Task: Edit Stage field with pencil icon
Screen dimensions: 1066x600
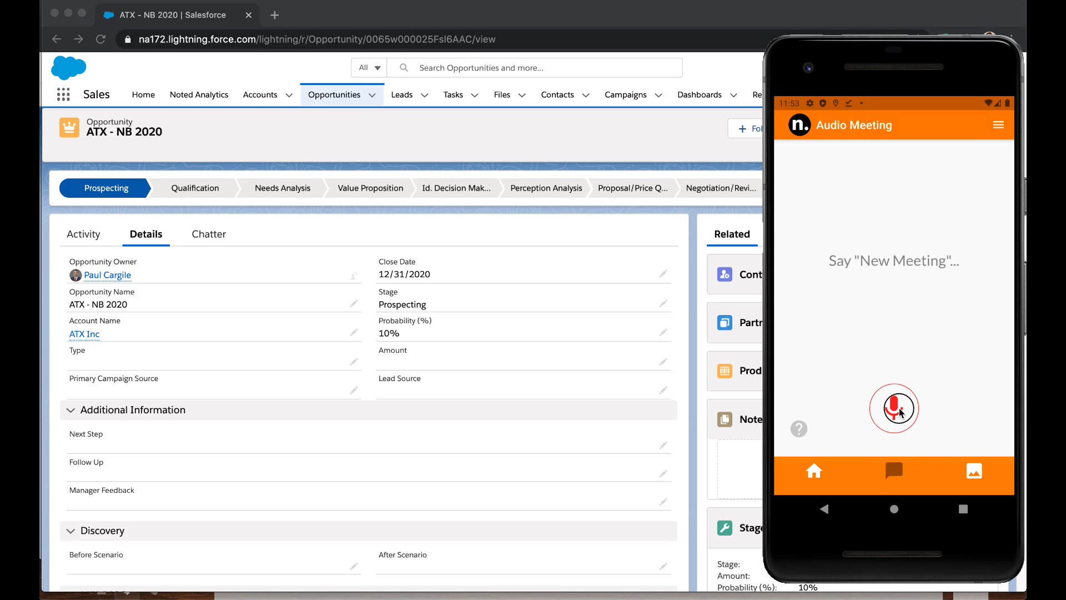Action: pos(663,304)
